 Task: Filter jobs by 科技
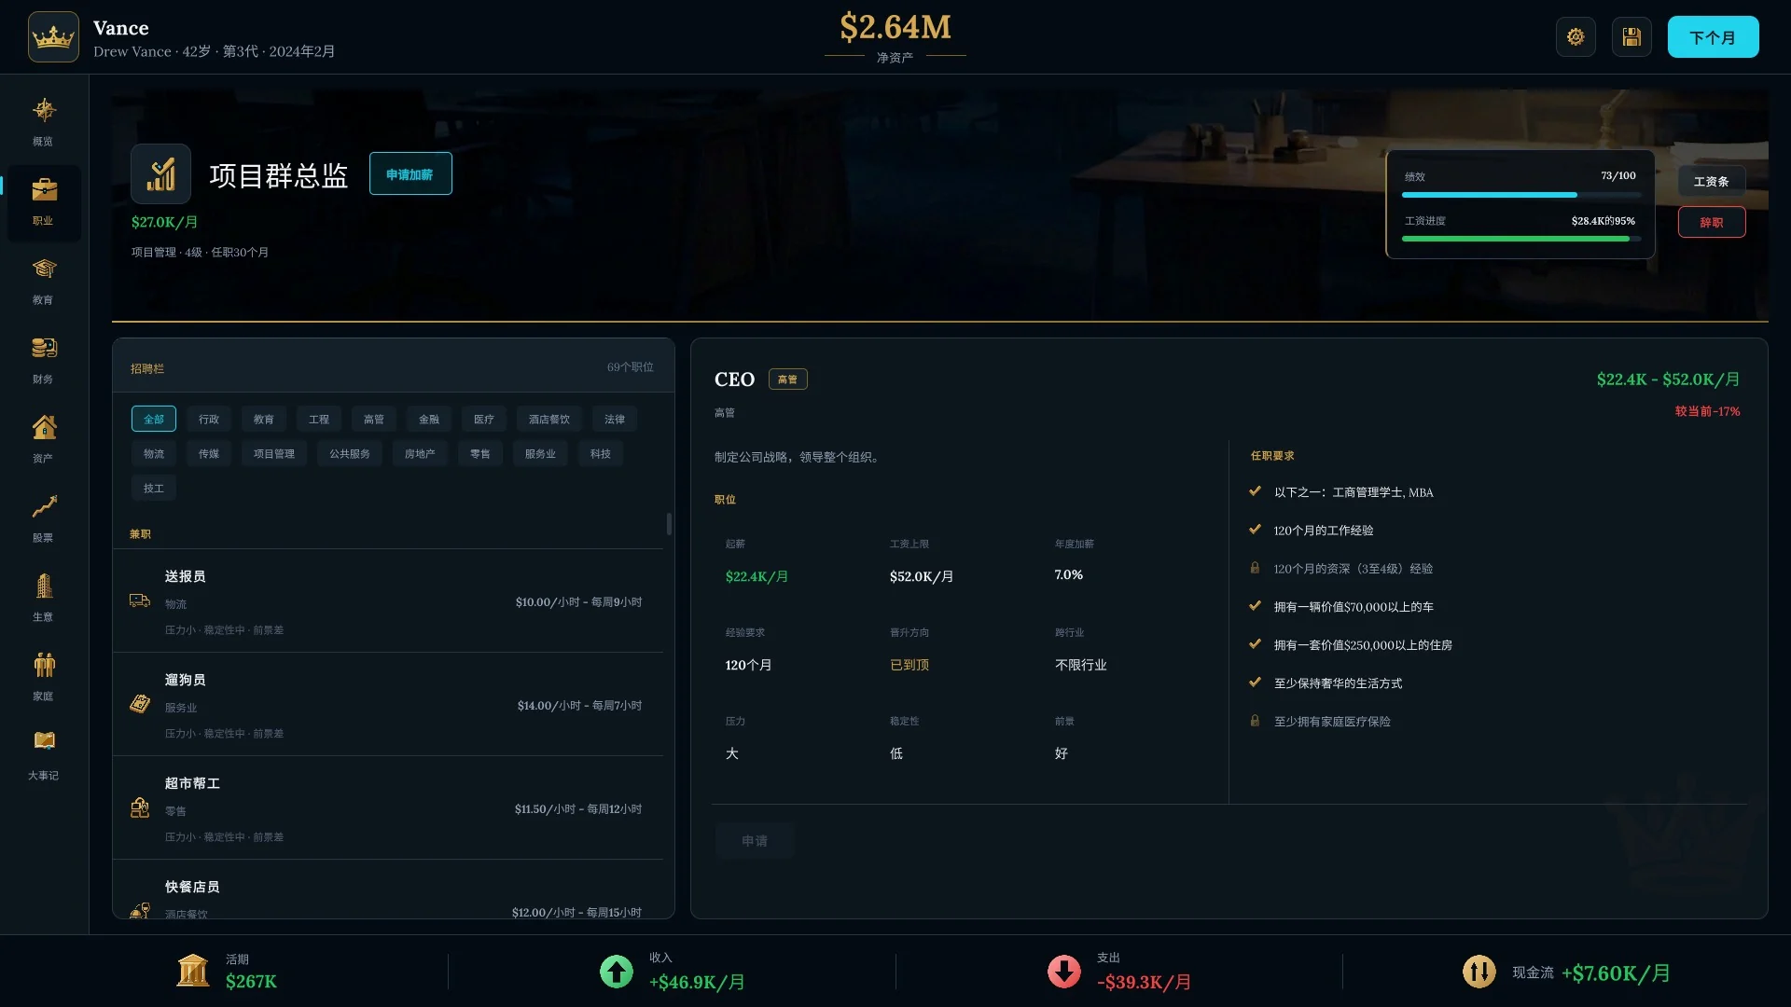click(x=601, y=454)
